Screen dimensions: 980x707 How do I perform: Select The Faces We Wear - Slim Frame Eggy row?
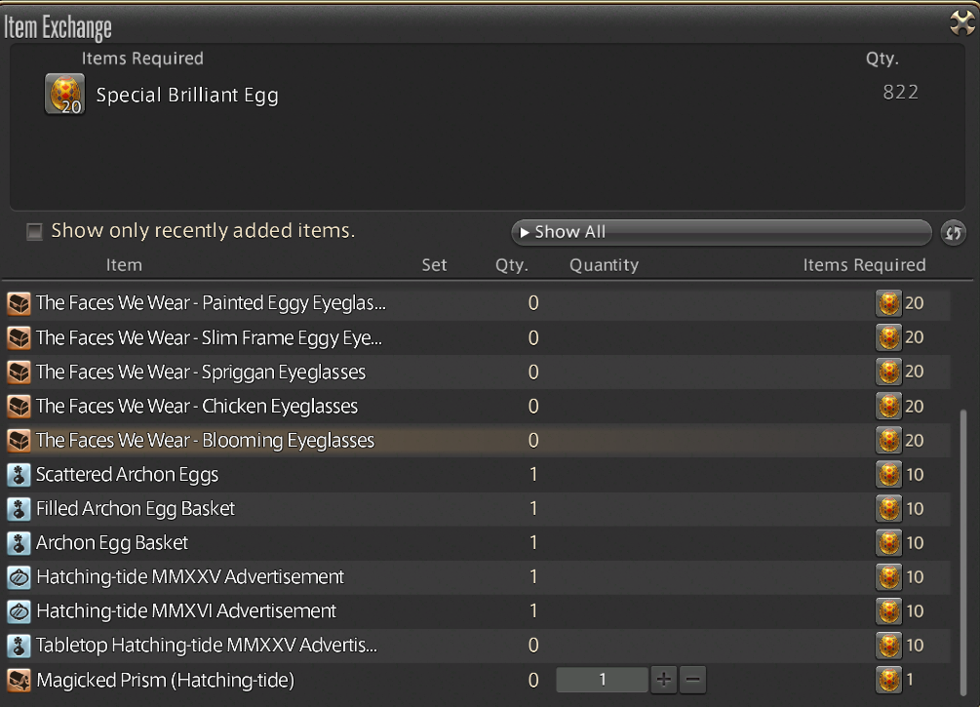tap(478, 338)
